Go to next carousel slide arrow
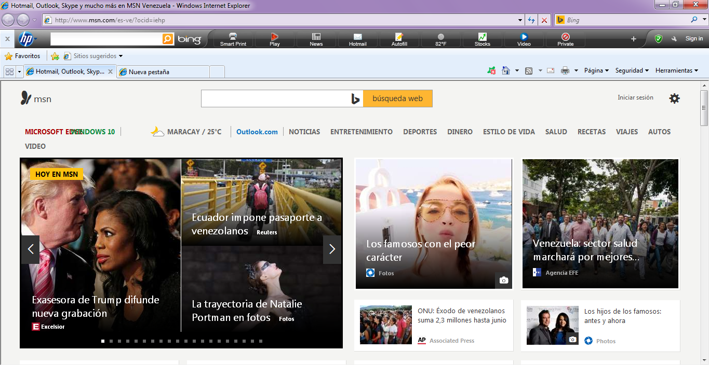Image resolution: width=709 pixels, height=365 pixels. 332,249
